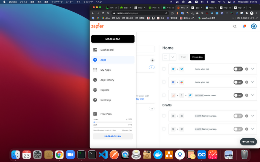Image resolution: width=260 pixels, height=162 pixels.
Task: Click the UPGRADE PLAN button
Action: (113, 136)
